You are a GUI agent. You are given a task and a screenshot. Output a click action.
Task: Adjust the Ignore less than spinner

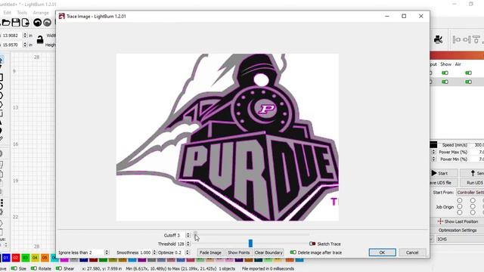107,252
